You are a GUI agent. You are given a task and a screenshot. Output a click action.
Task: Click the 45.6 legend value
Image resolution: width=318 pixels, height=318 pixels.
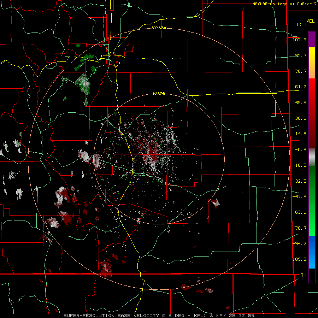point(301,102)
